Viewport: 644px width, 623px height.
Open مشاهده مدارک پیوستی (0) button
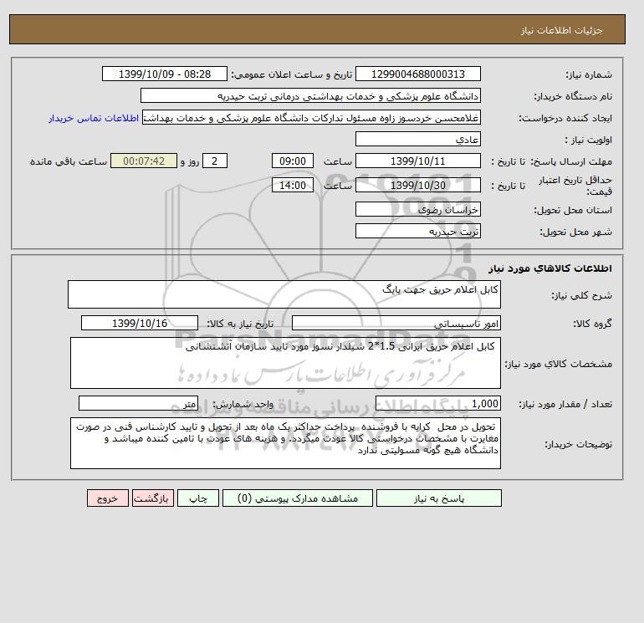point(298,498)
